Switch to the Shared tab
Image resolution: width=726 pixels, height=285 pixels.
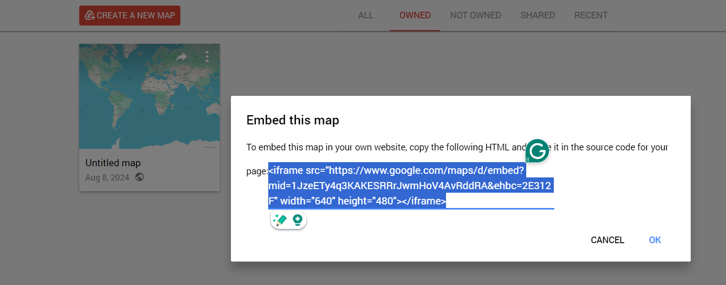click(x=537, y=15)
